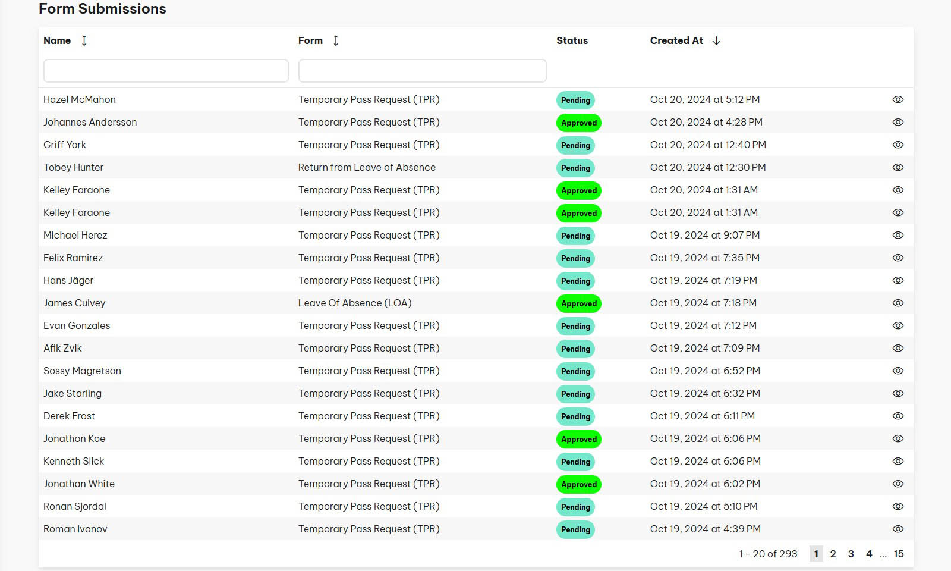The height and width of the screenshot is (571, 951).
Task: View Sossy Magretson's submission eye icon
Action: pos(898,371)
